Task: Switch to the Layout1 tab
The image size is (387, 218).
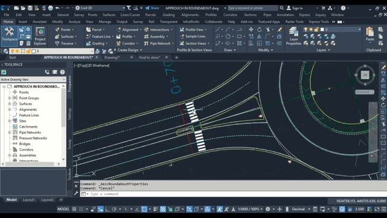Action: pyautogui.click(x=28, y=200)
